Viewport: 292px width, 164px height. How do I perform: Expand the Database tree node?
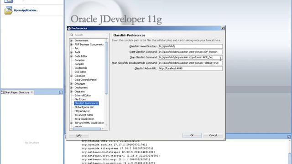click(71, 76)
